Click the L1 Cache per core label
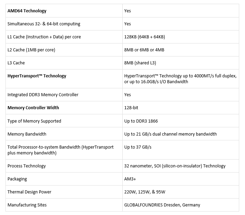 point(44,37)
